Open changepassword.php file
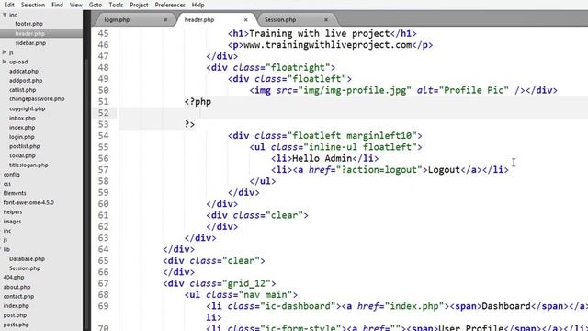588x331 pixels. (37, 99)
